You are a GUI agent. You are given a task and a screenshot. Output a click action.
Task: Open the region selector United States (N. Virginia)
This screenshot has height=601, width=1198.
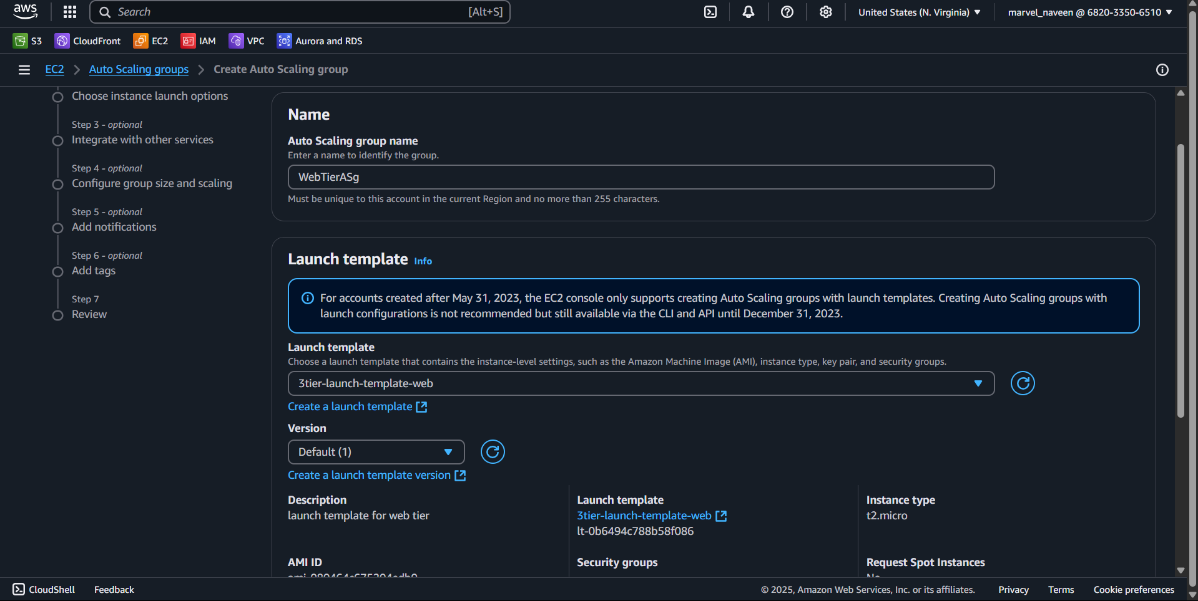(x=919, y=12)
